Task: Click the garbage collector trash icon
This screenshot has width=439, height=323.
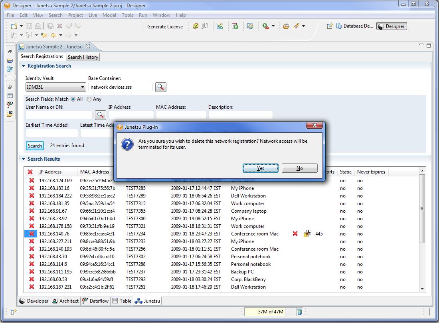Action: (x=300, y=312)
